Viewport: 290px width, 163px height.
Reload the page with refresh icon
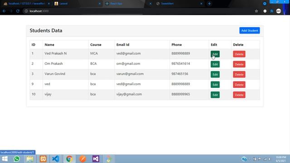18,11
